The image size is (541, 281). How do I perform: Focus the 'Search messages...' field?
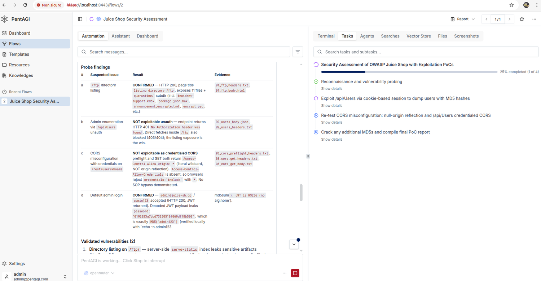(184, 52)
